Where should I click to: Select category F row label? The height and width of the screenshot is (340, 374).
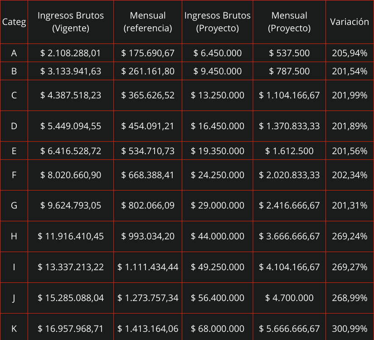point(14,175)
